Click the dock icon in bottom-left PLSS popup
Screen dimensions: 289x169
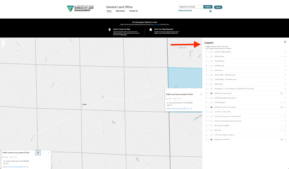tap(38, 153)
